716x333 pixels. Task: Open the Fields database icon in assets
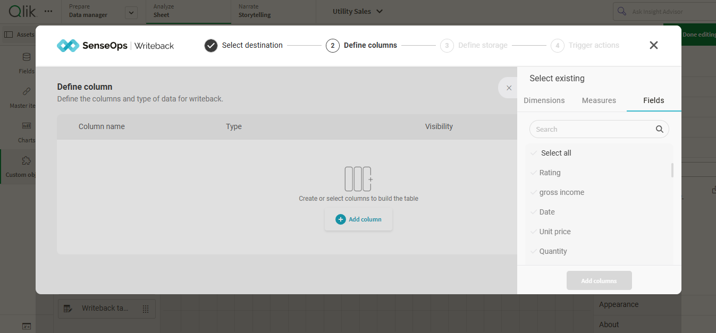click(26, 57)
